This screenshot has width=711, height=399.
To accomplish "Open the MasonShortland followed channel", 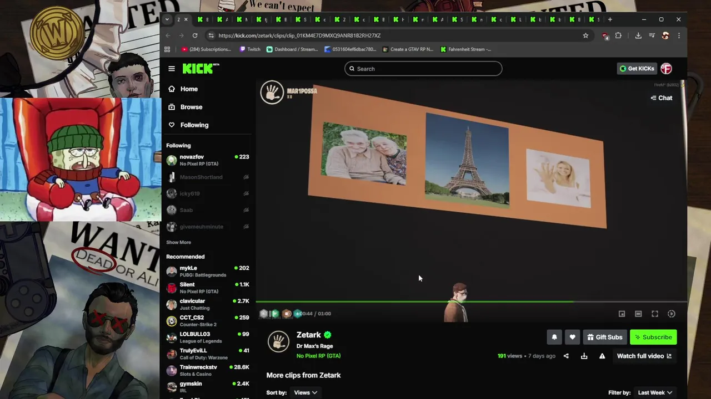I will [x=208, y=177].
